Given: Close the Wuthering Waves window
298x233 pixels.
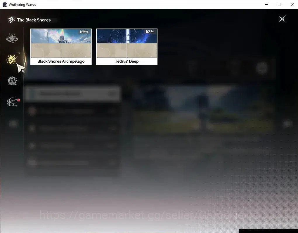Looking at the screenshot, I should tap(293, 4).
